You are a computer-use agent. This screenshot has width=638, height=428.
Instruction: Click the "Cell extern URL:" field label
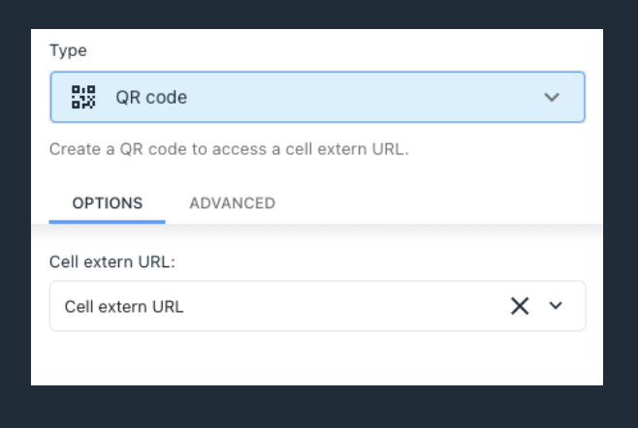pos(112,262)
